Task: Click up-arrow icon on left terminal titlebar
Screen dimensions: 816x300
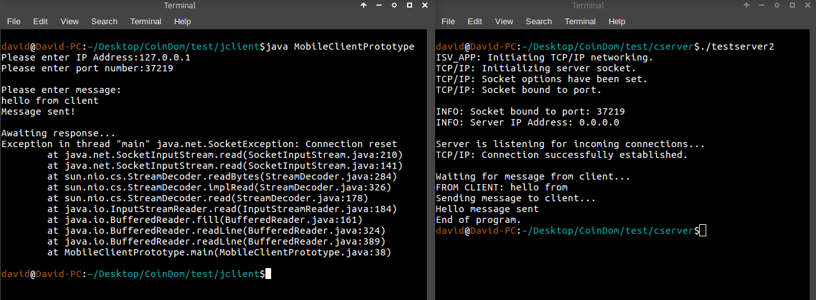Action: coord(364,5)
